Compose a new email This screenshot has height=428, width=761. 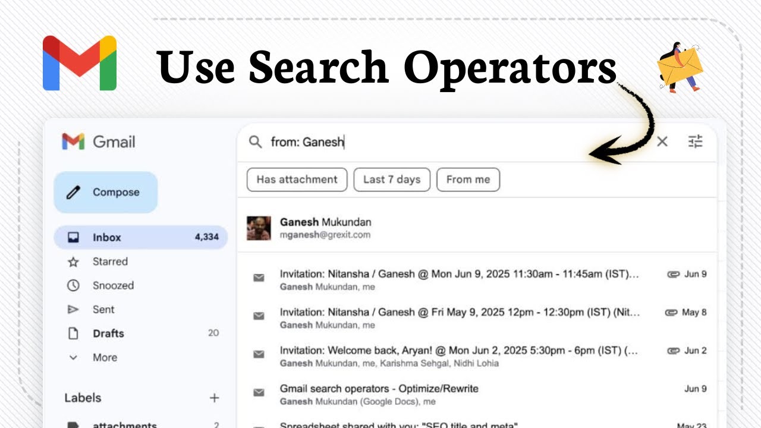106,192
